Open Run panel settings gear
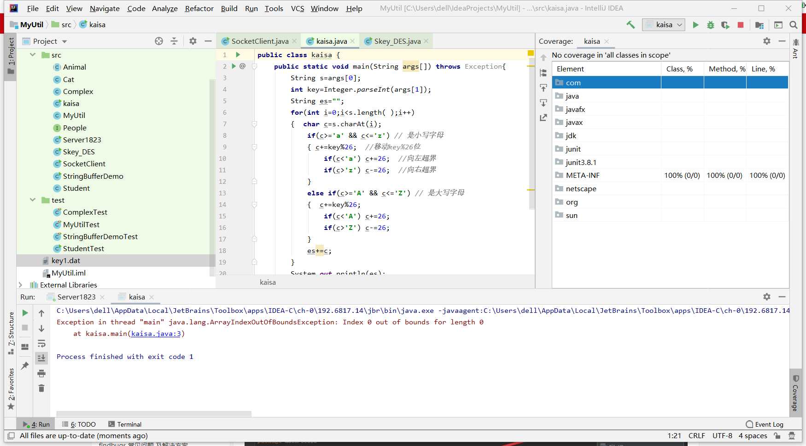Screen dimensions: 806x446 pyautogui.click(x=767, y=297)
